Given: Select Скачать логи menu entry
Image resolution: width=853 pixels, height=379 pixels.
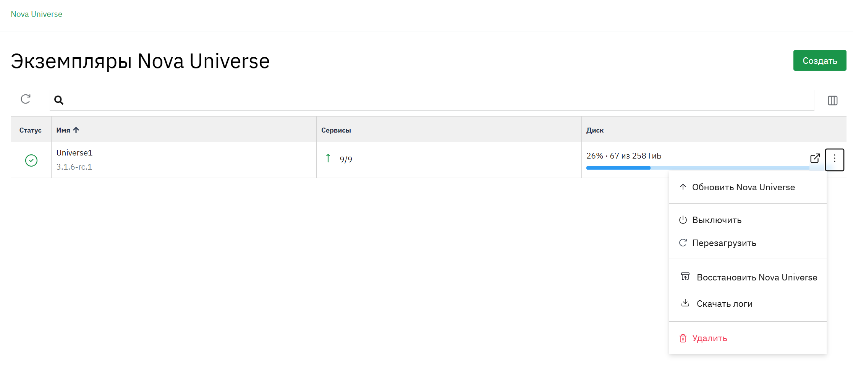Looking at the screenshot, I should 748,304.
